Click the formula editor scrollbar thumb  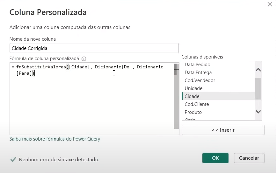[x=176, y=69]
